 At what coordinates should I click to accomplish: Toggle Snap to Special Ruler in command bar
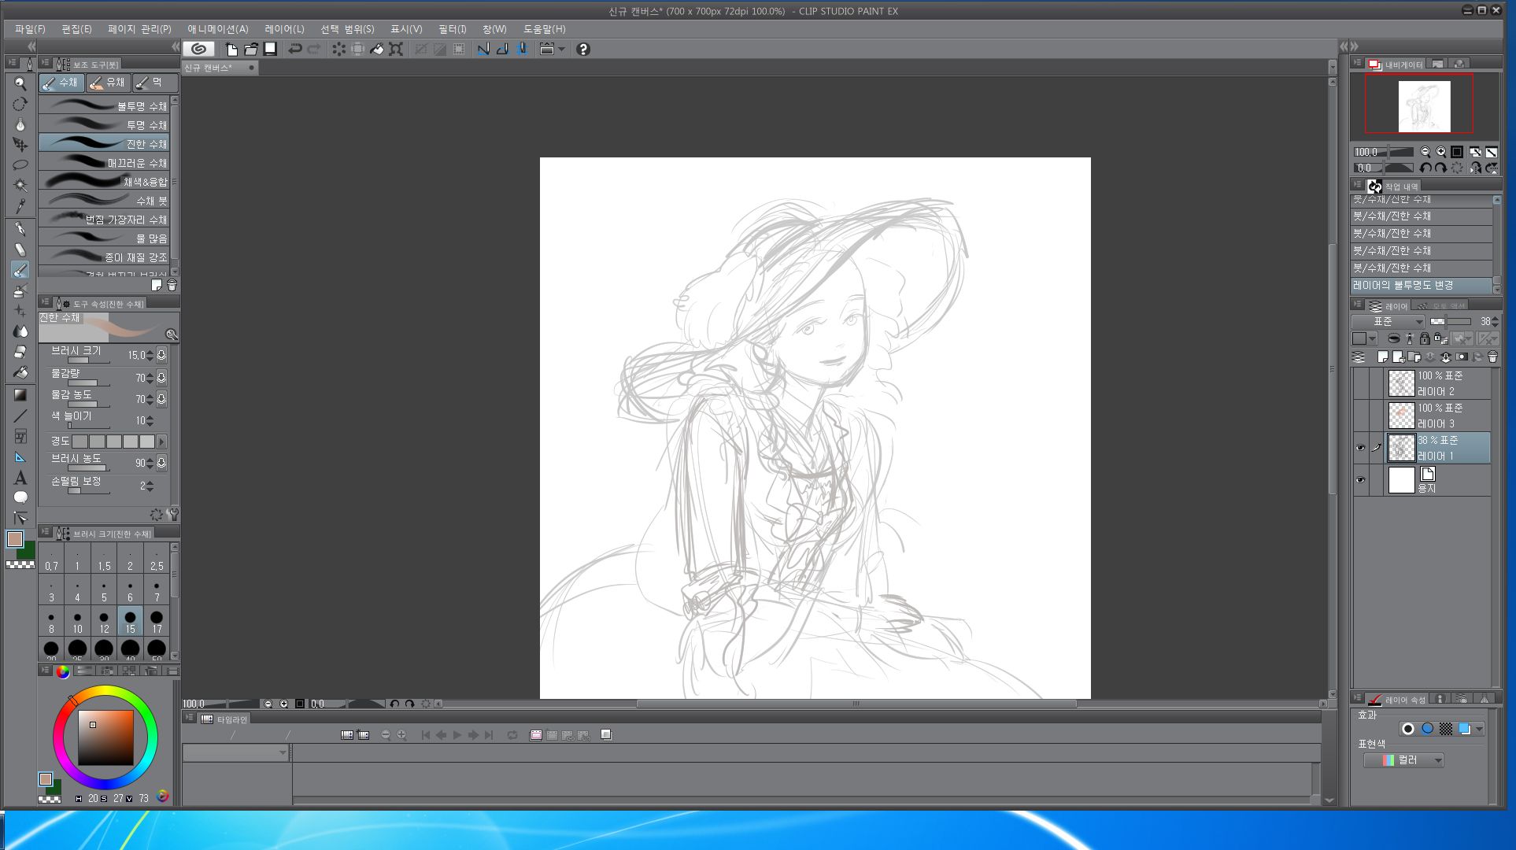point(502,49)
